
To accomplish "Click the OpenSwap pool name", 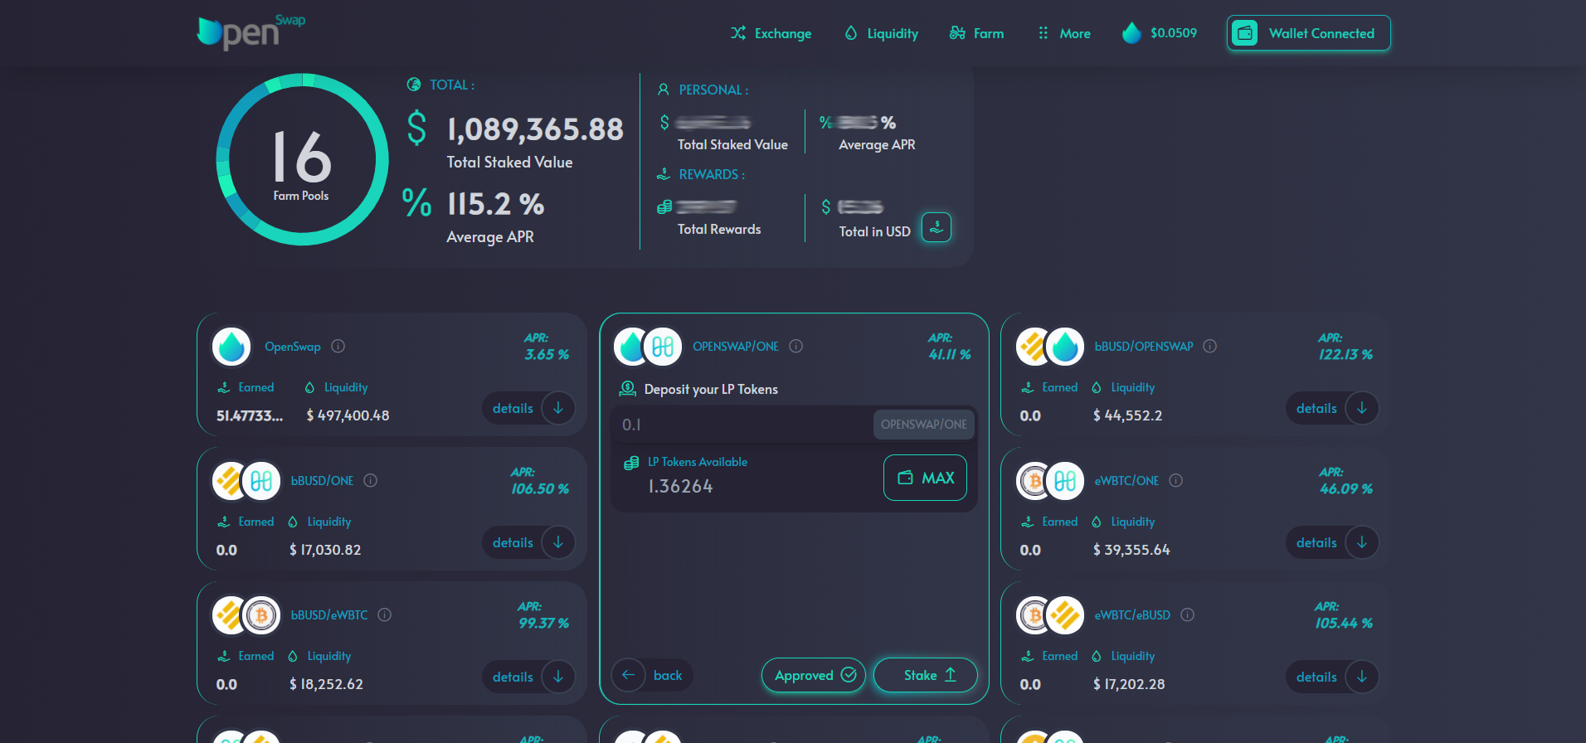I will tap(292, 347).
